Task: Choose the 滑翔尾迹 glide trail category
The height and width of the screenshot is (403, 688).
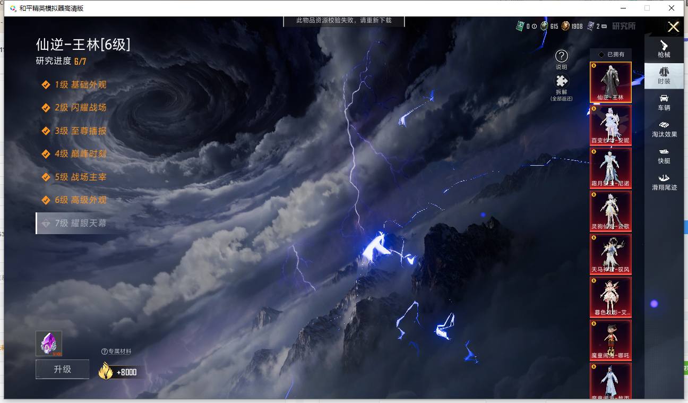Action: pyautogui.click(x=664, y=182)
